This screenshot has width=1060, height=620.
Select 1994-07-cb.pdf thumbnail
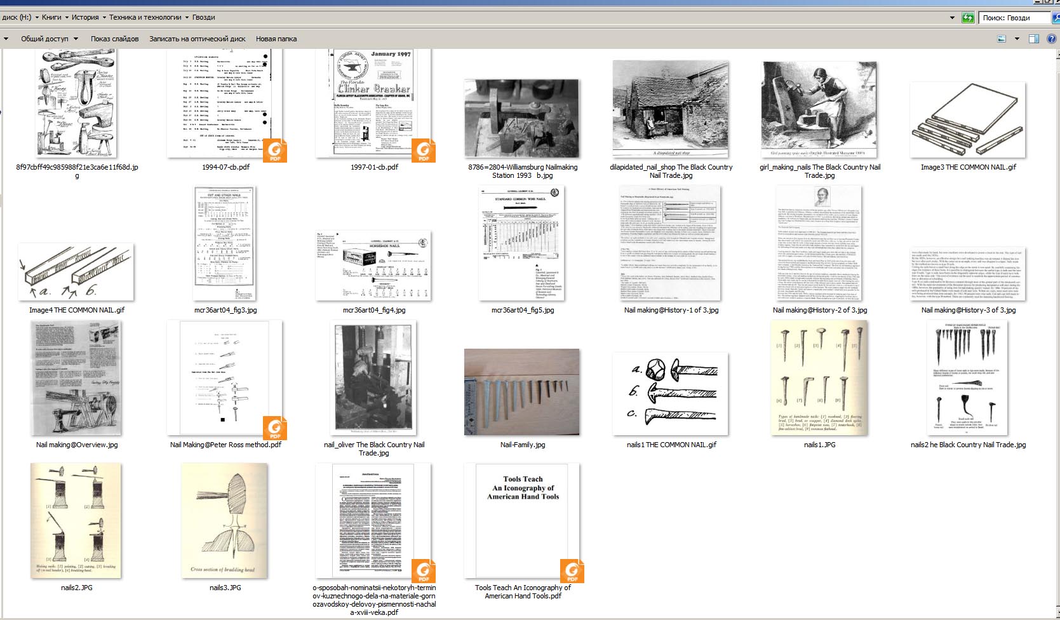(225, 104)
